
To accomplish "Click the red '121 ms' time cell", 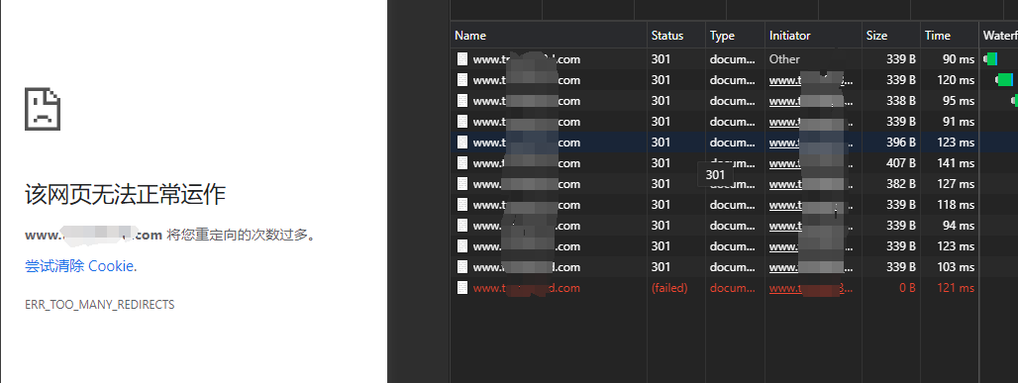I will [956, 288].
